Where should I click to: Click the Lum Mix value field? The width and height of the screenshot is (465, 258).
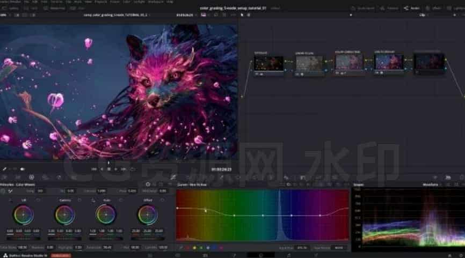(163, 247)
